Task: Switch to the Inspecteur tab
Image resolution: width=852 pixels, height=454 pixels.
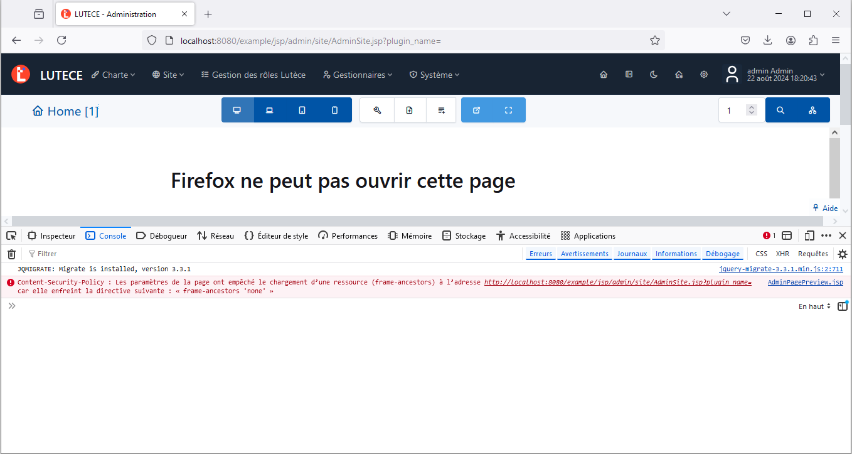Action: coord(51,235)
